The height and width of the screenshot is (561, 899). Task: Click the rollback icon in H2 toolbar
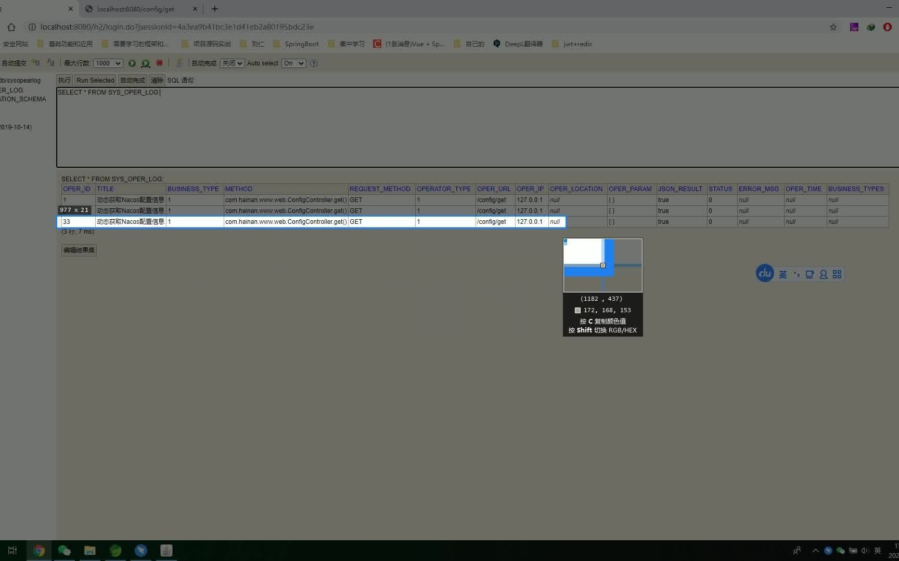click(x=50, y=63)
